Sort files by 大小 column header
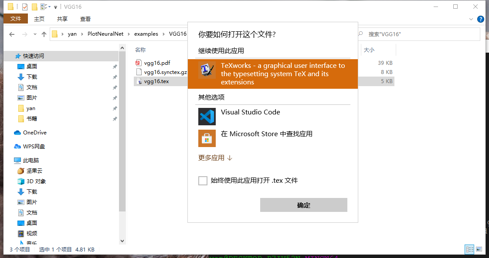Viewport: 489px width, 258px height. click(x=369, y=50)
